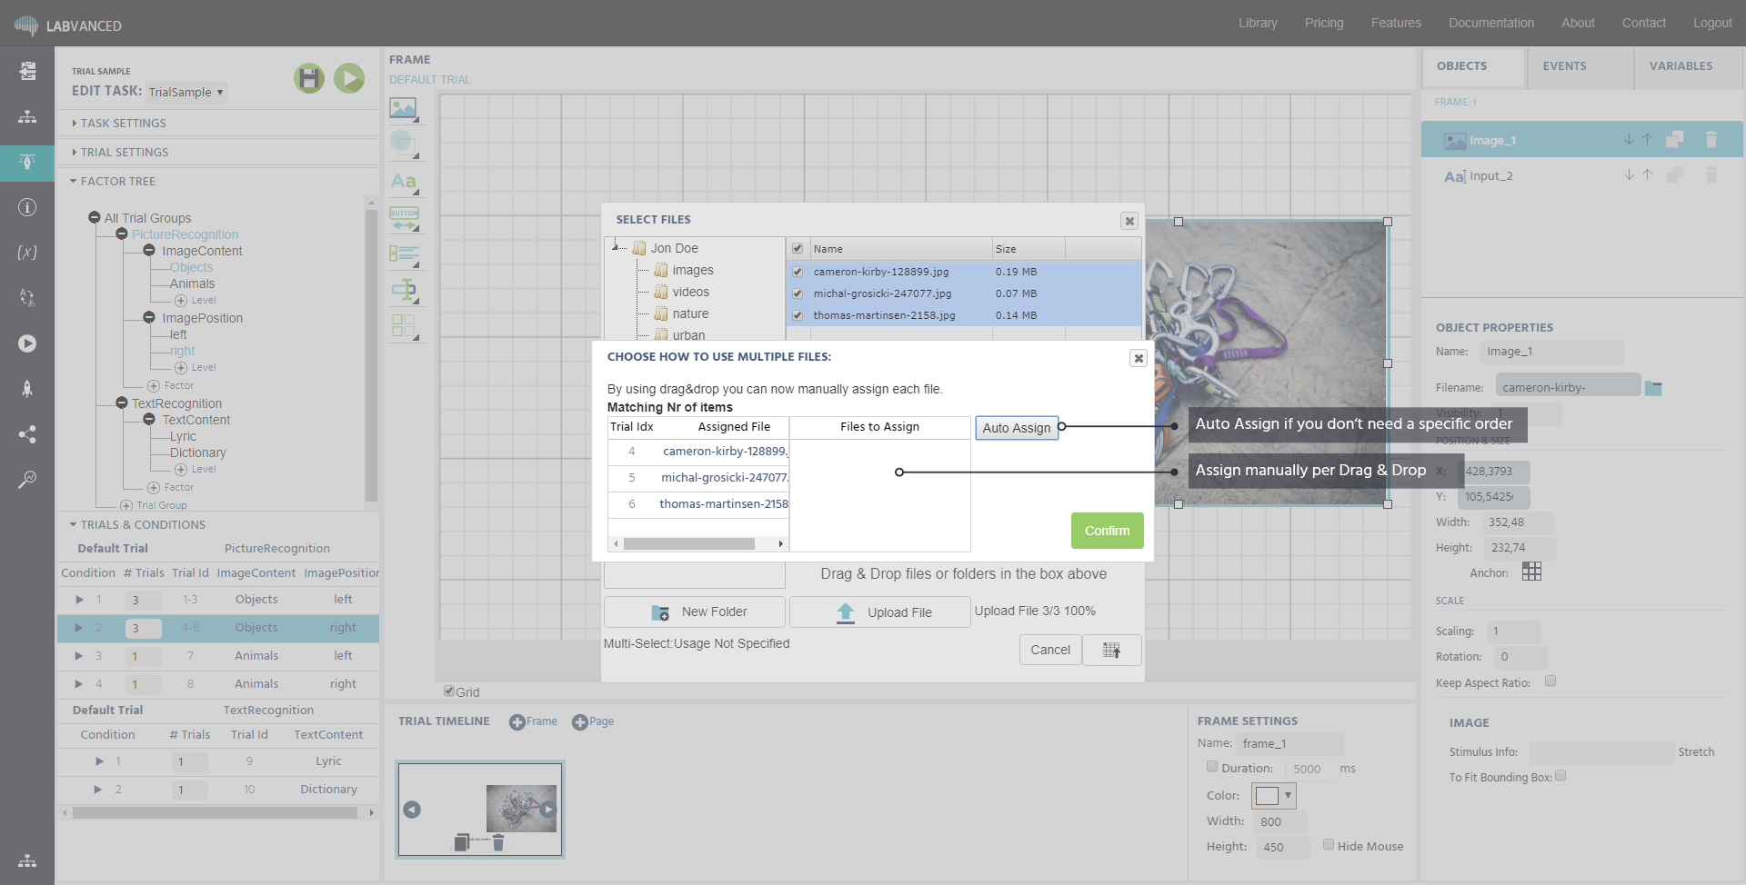Click the rocket publish icon in sidebar

pos(27,389)
